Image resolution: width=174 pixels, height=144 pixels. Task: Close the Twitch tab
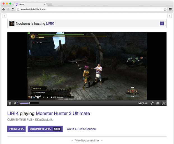click(x=44, y=4)
